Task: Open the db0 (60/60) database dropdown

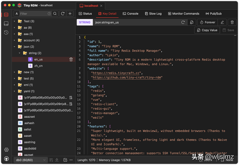Action: (31, 160)
